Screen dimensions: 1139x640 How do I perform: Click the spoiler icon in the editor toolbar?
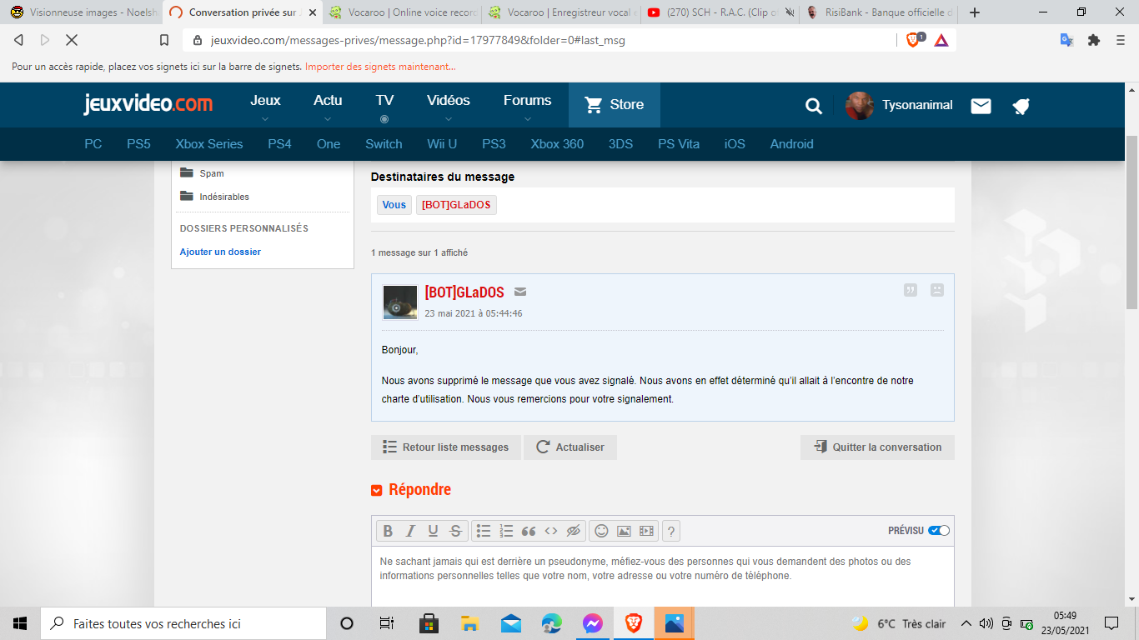pyautogui.click(x=573, y=531)
